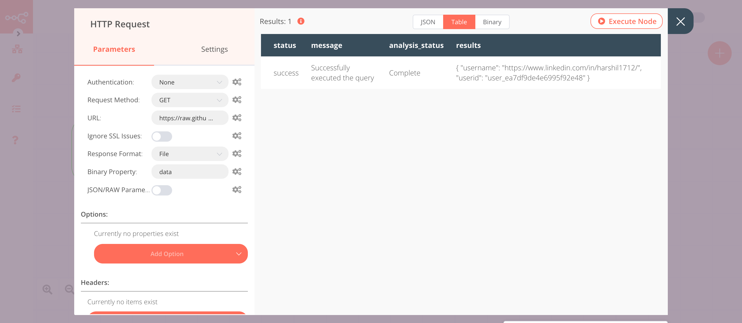Select the Workflows icon in the sidebar

(x=17, y=49)
